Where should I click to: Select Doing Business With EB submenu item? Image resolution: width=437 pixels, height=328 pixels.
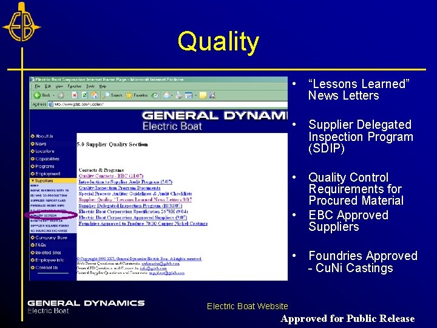point(49,191)
